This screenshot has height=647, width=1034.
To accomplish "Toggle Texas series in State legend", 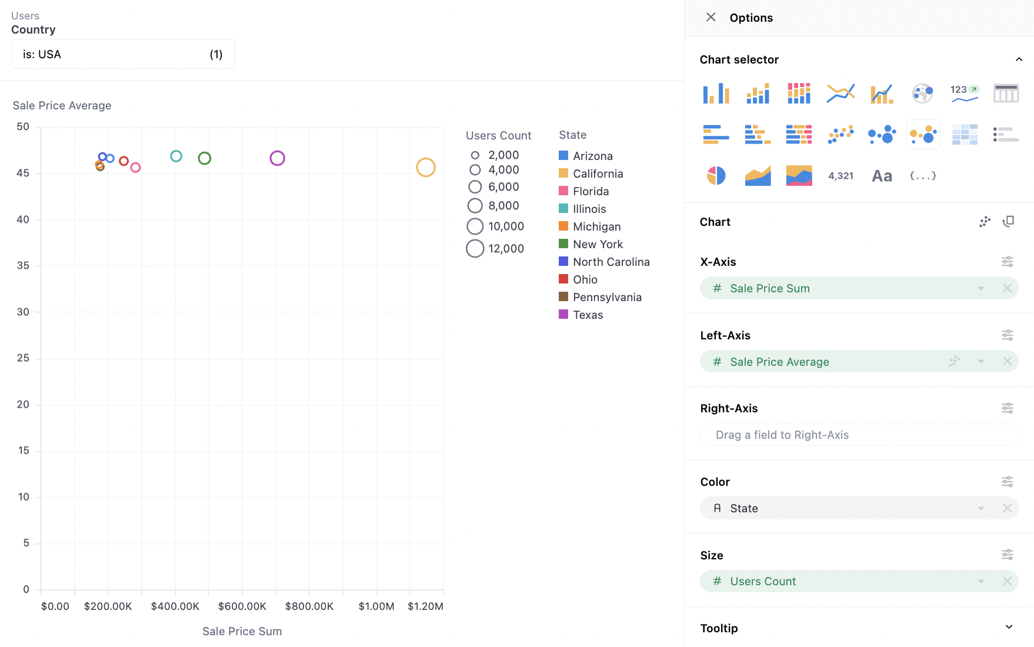I will tap(588, 315).
